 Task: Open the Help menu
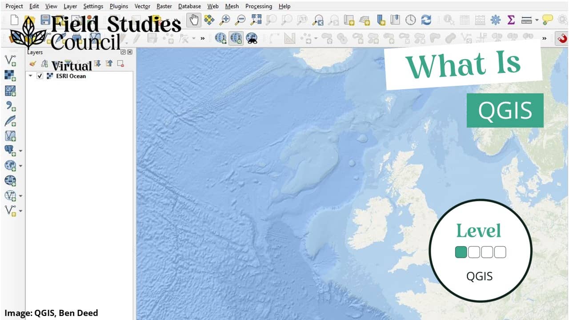[284, 6]
